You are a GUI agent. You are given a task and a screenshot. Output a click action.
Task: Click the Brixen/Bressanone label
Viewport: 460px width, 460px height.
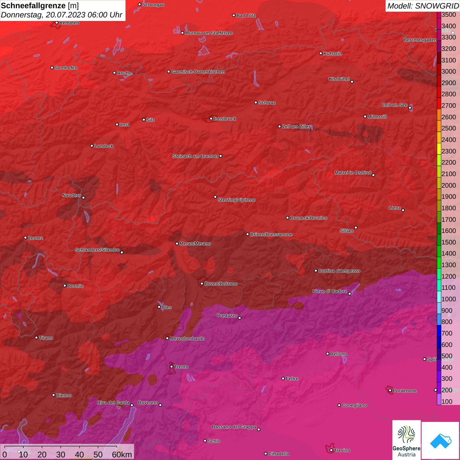pos(271,234)
